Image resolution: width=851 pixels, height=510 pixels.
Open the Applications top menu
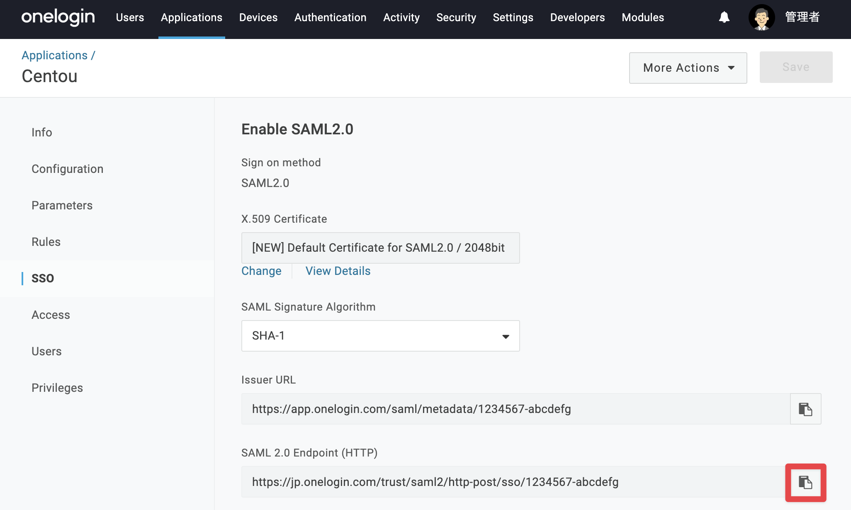pos(192,17)
